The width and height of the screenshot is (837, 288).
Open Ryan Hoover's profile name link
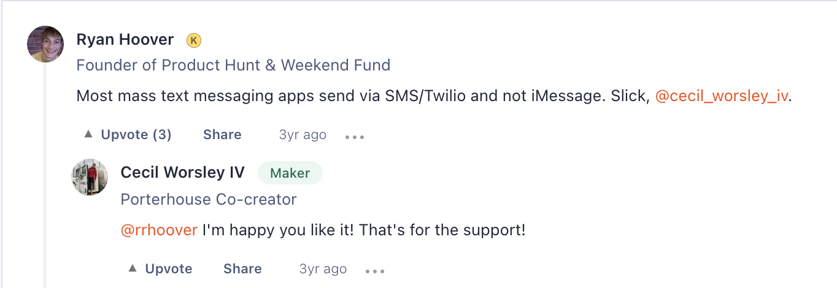[x=125, y=40]
